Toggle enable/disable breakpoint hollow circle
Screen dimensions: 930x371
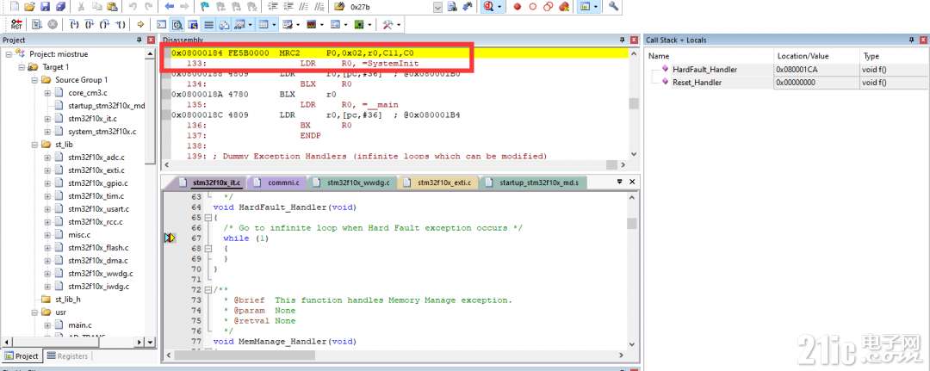click(533, 7)
